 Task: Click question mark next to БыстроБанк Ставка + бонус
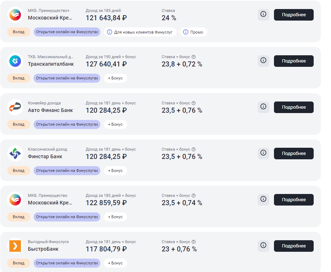pos(193,242)
